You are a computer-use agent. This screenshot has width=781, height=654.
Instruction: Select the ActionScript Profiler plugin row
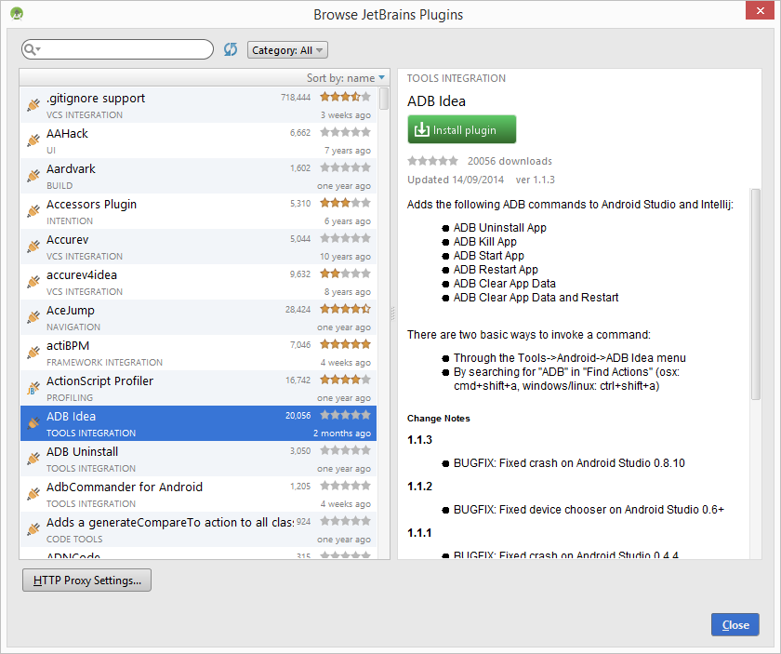click(x=198, y=388)
